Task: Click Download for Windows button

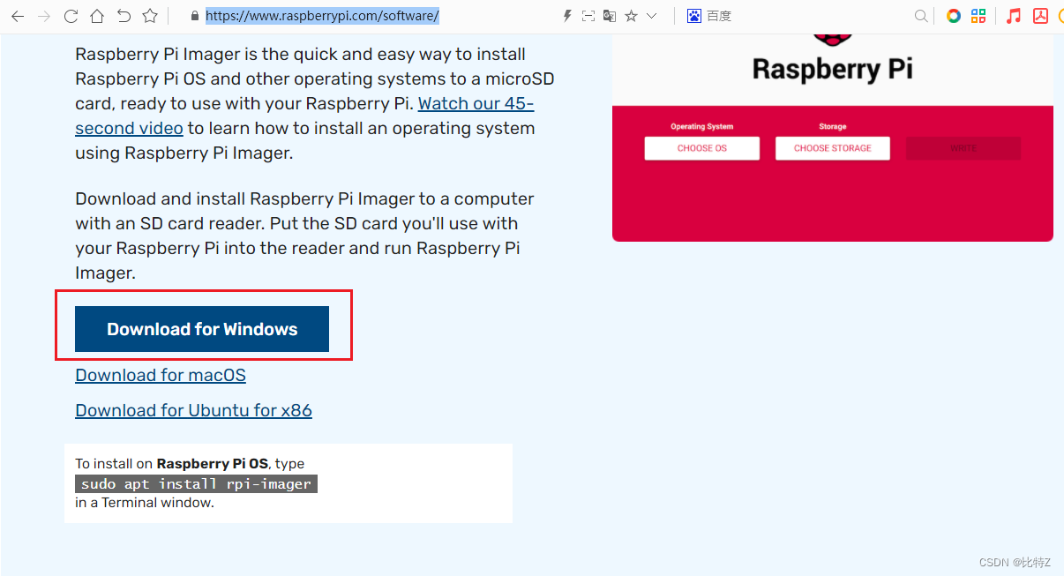Action: coord(202,329)
